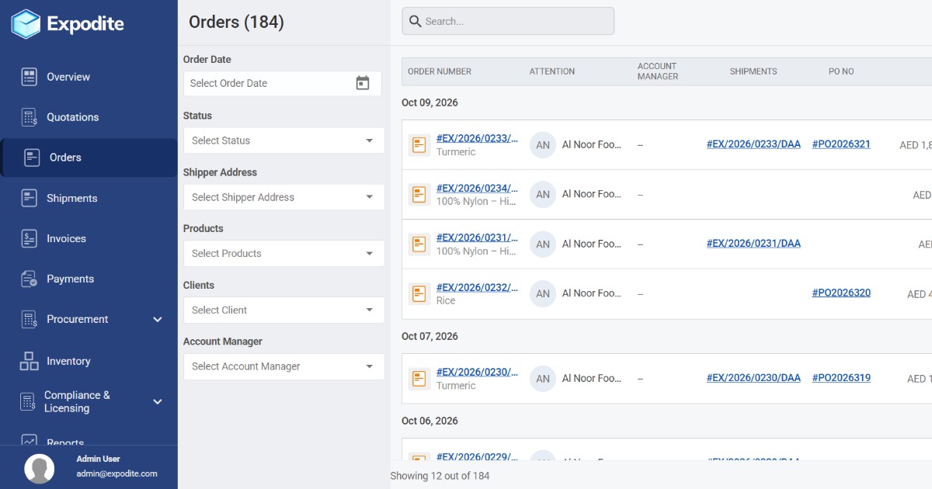
Task: Open Payments via its sidebar icon
Action: point(30,279)
